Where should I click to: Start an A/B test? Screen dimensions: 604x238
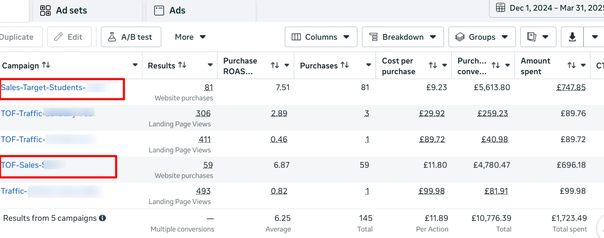[131, 37]
